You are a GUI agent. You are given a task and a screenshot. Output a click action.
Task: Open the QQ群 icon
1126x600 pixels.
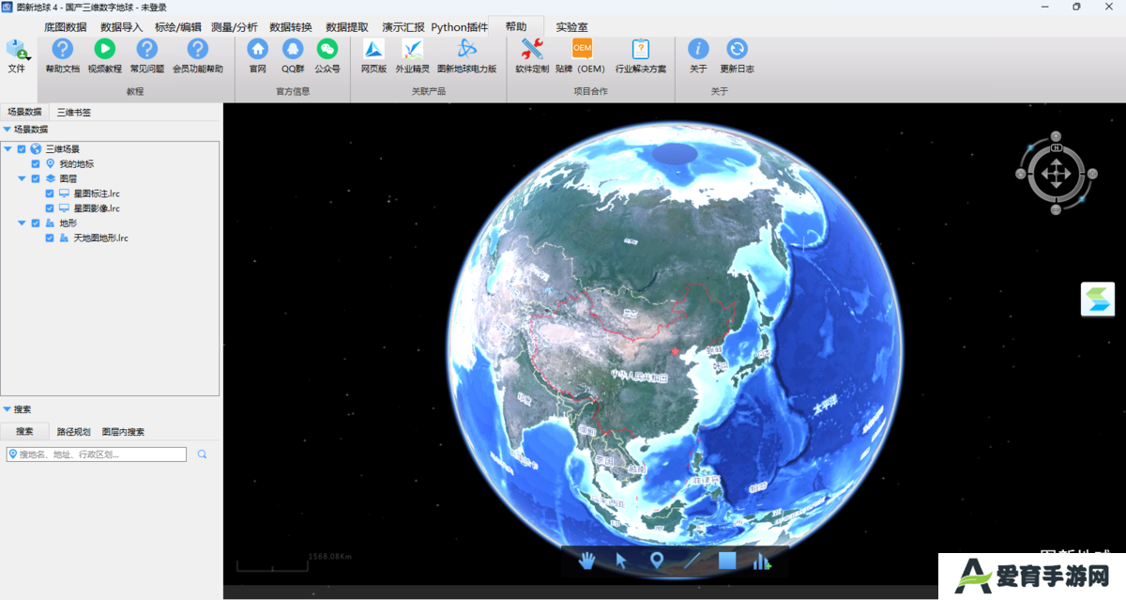[293, 49]
